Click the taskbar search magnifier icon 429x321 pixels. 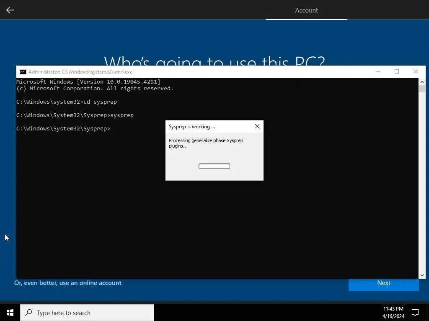pos(29,313)
